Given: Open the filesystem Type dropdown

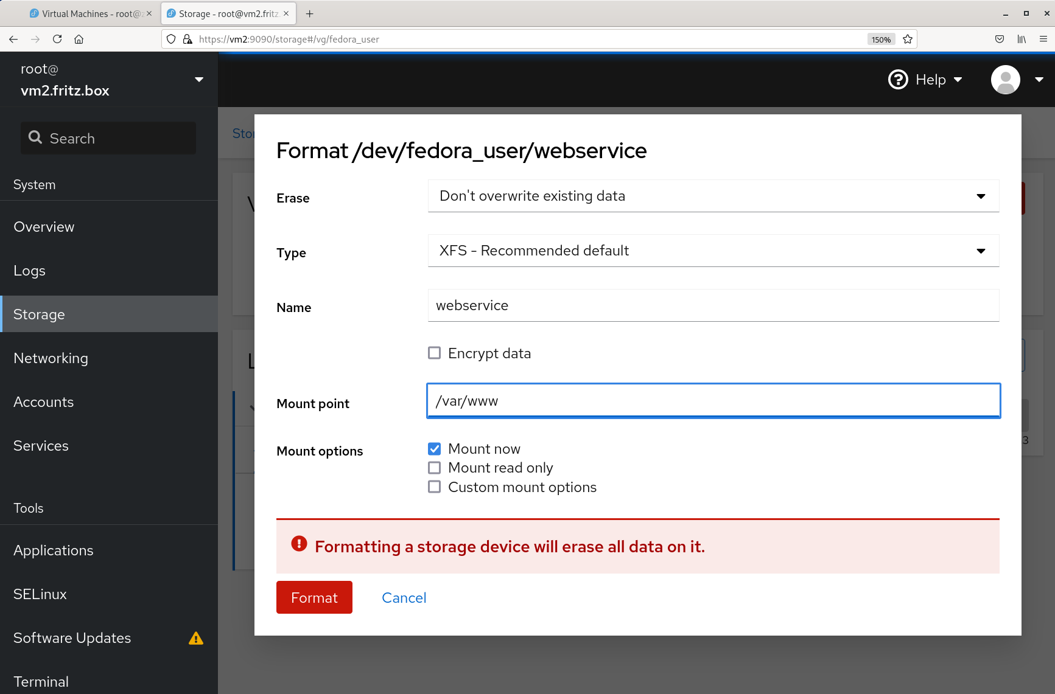Looking at the screenshot, I should click(713, 251).
